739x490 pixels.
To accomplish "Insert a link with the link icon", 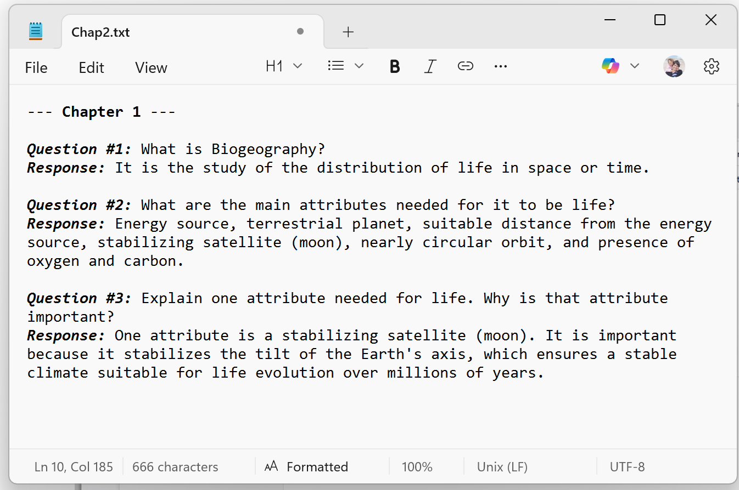I will point(465,67).
